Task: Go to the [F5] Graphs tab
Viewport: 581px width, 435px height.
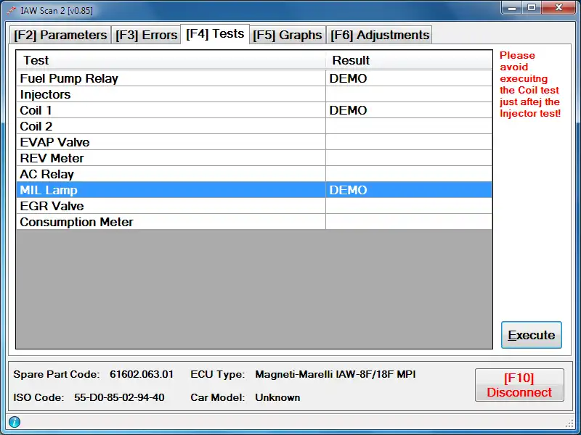Action: coord(288,35)
